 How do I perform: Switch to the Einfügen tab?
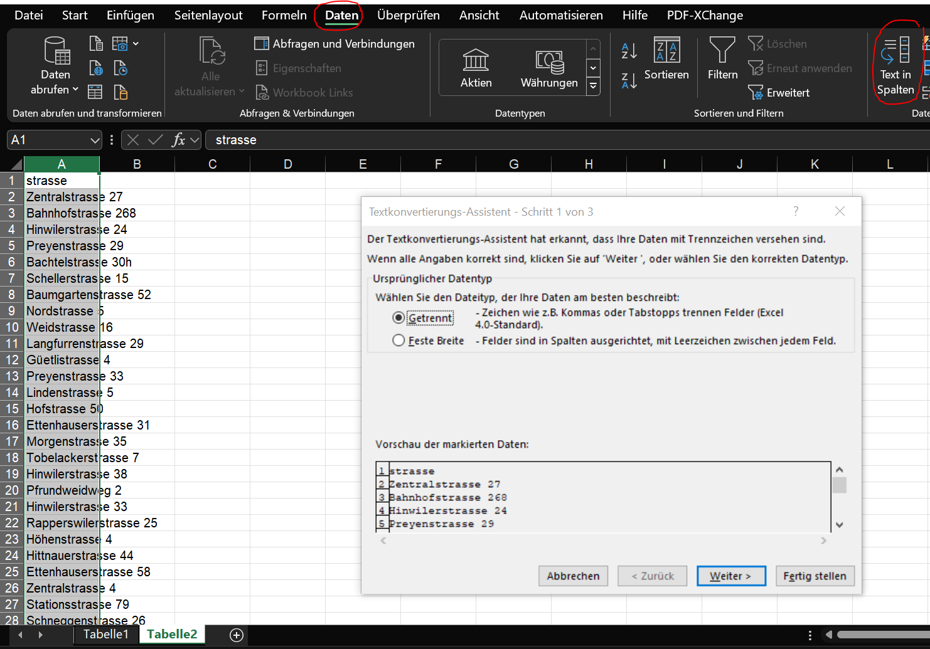131,15
